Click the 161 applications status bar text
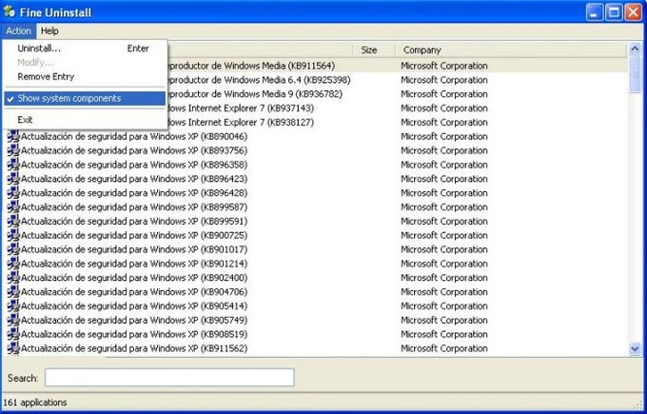The height and width of the screenshot is (414, 647). [34, 403]
